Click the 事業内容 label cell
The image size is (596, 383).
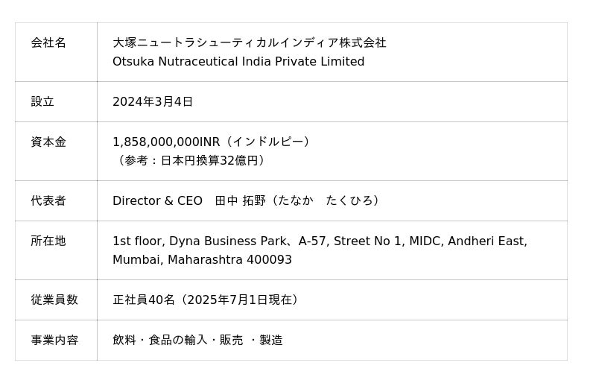pyautogui.click(x=54, y=341)
